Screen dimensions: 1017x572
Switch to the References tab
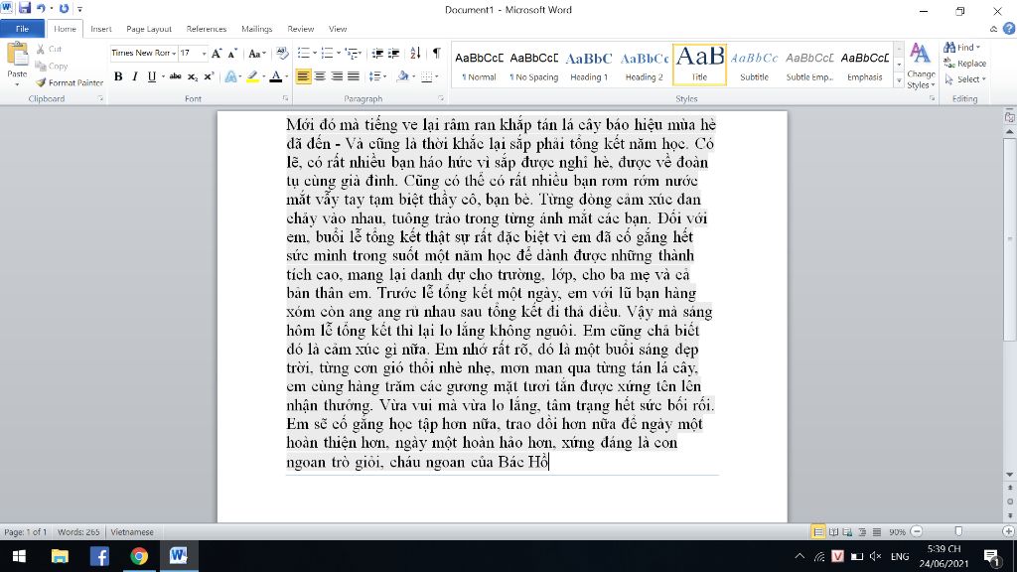(207, 29)
